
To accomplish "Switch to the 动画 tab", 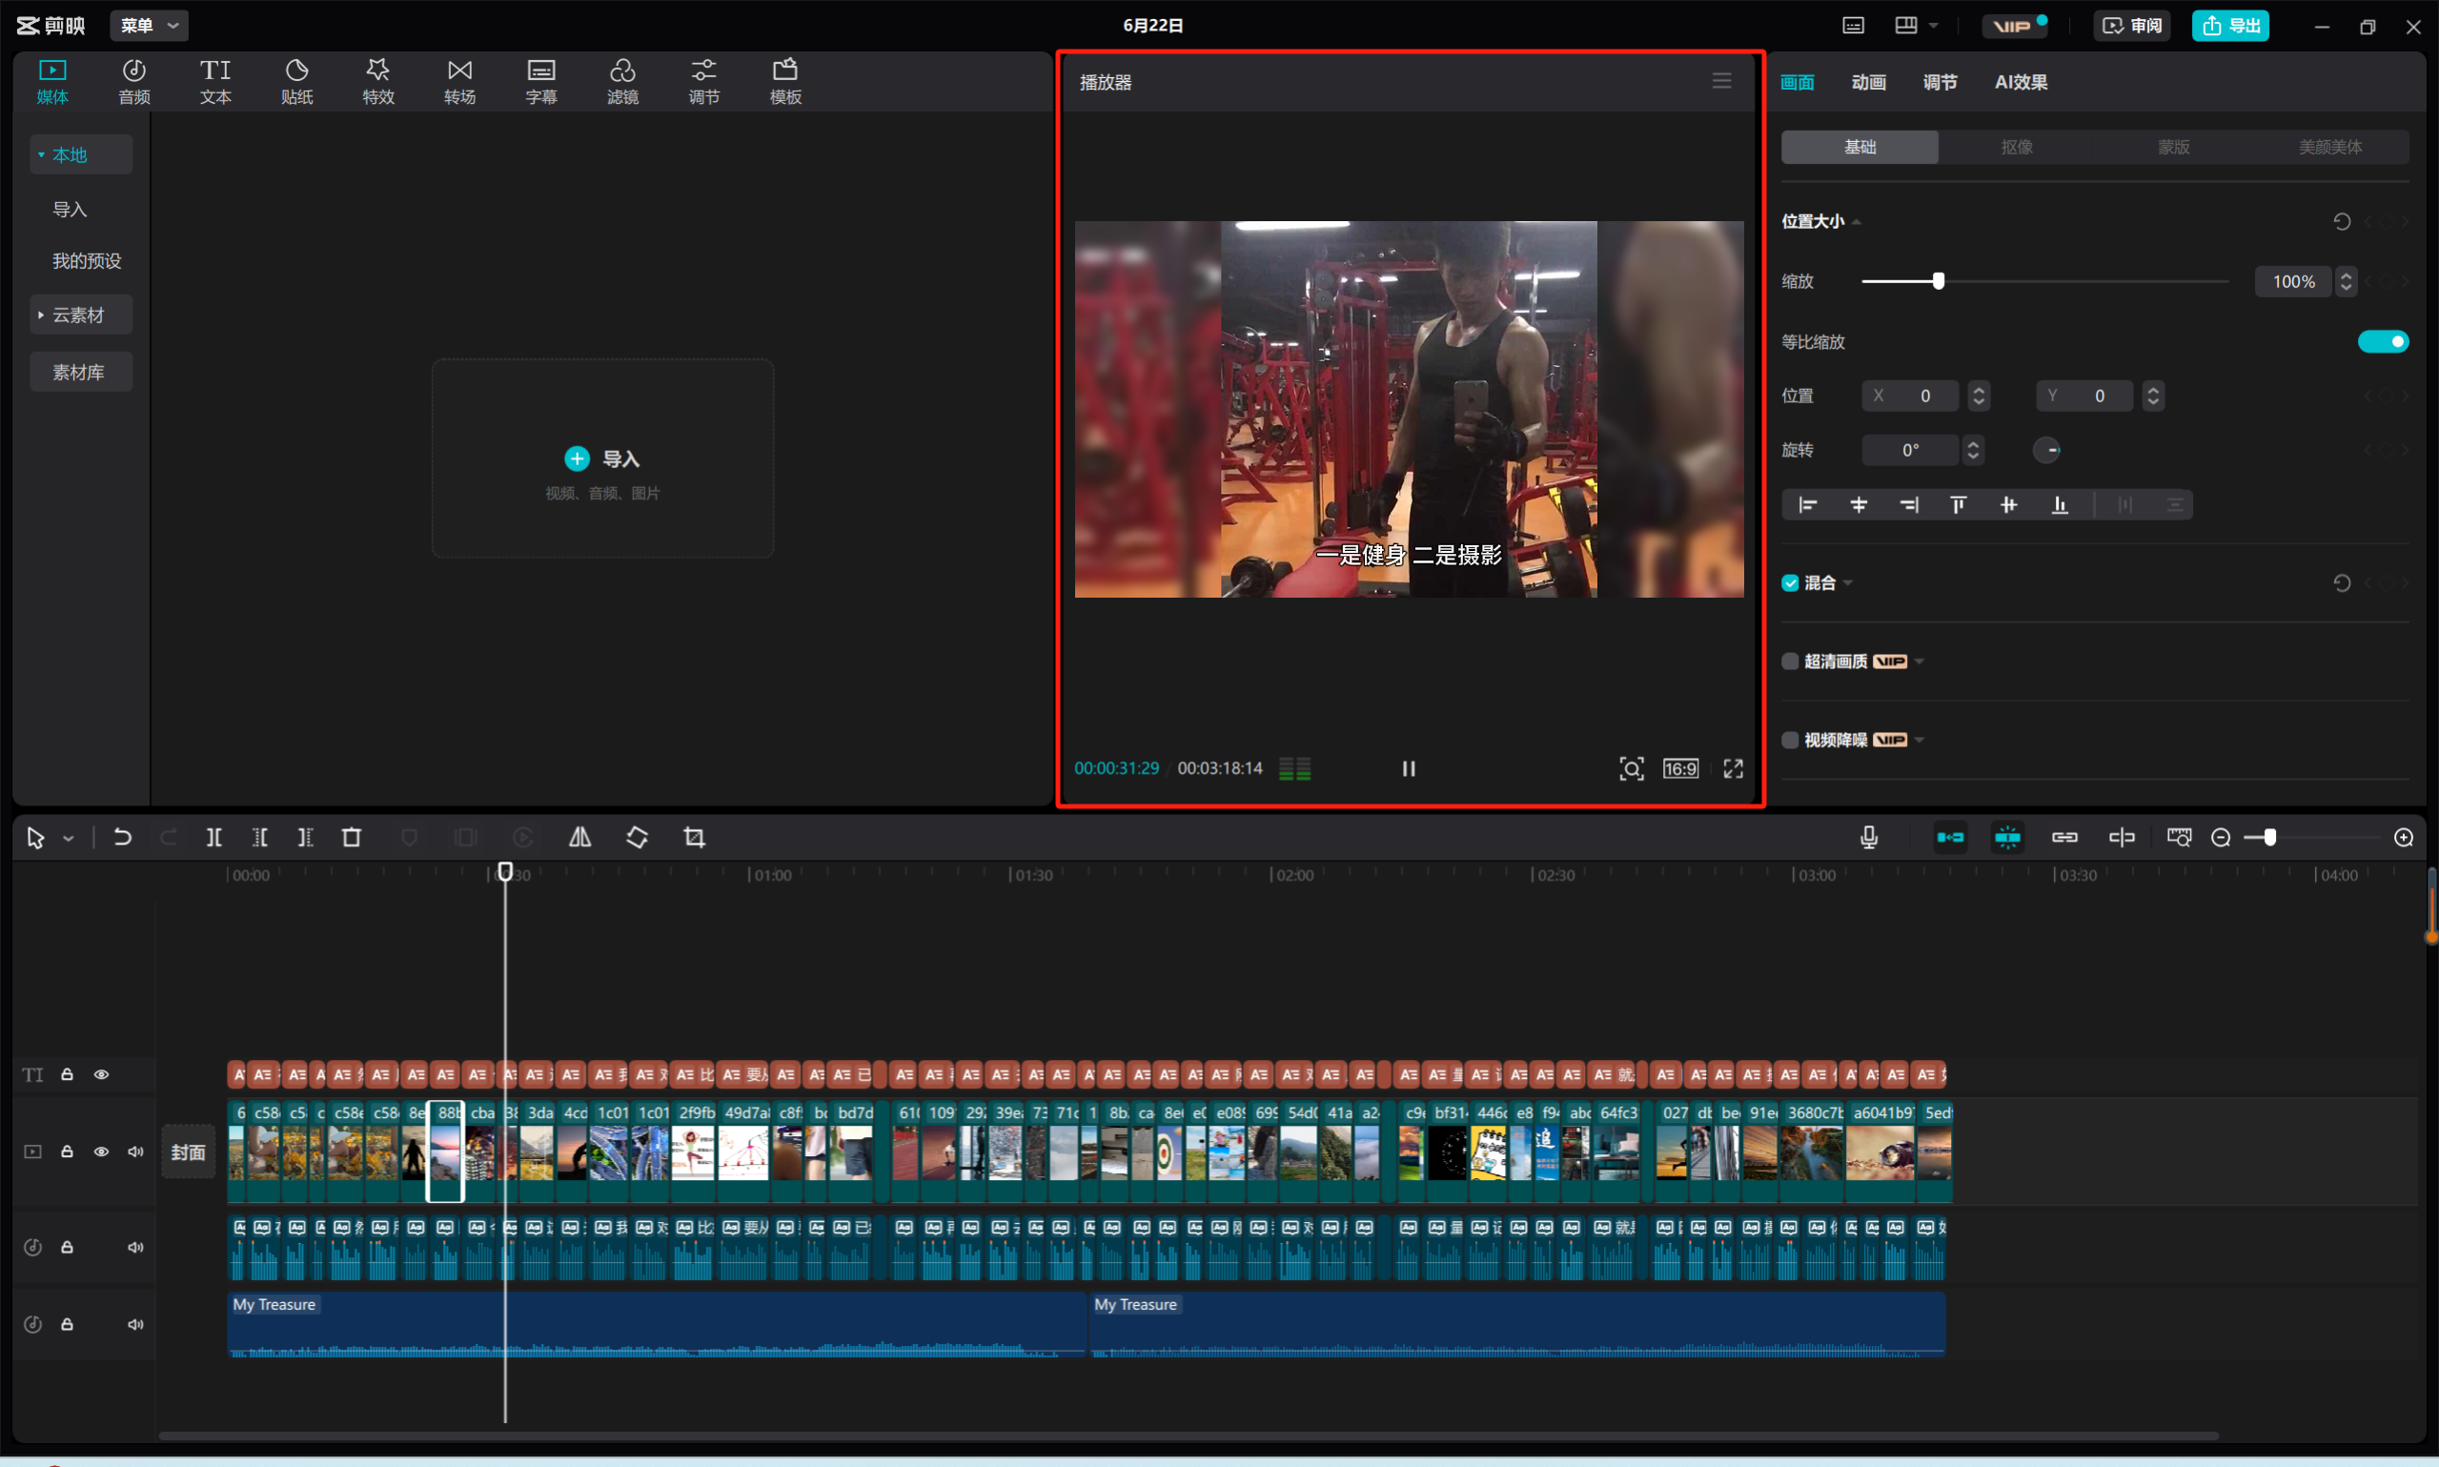I will 1868,82.
